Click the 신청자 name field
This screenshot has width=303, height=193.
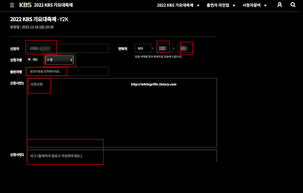[x=68, y=49]
